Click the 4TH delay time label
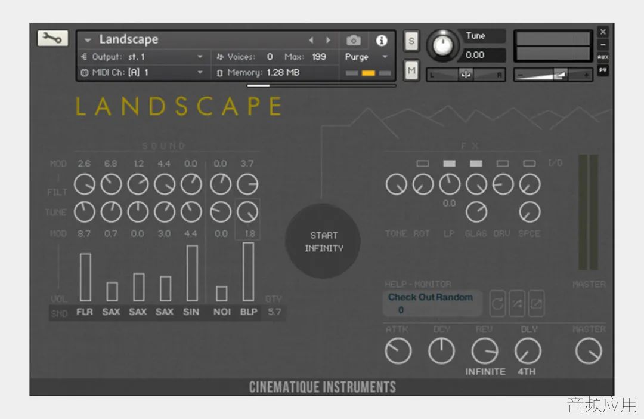Screen dimensions: 644x419 [x=527, y=372]
